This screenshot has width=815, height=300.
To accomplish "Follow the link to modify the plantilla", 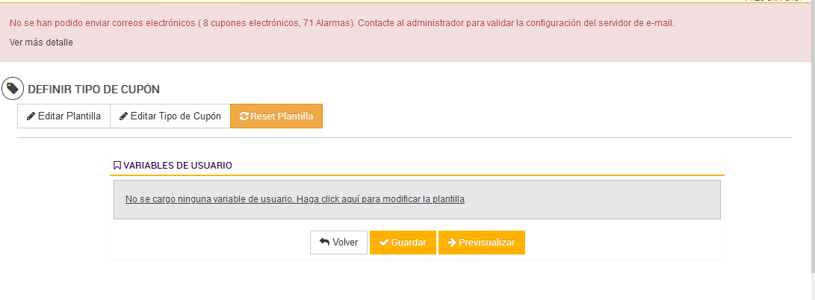I will tap(295, 199).
